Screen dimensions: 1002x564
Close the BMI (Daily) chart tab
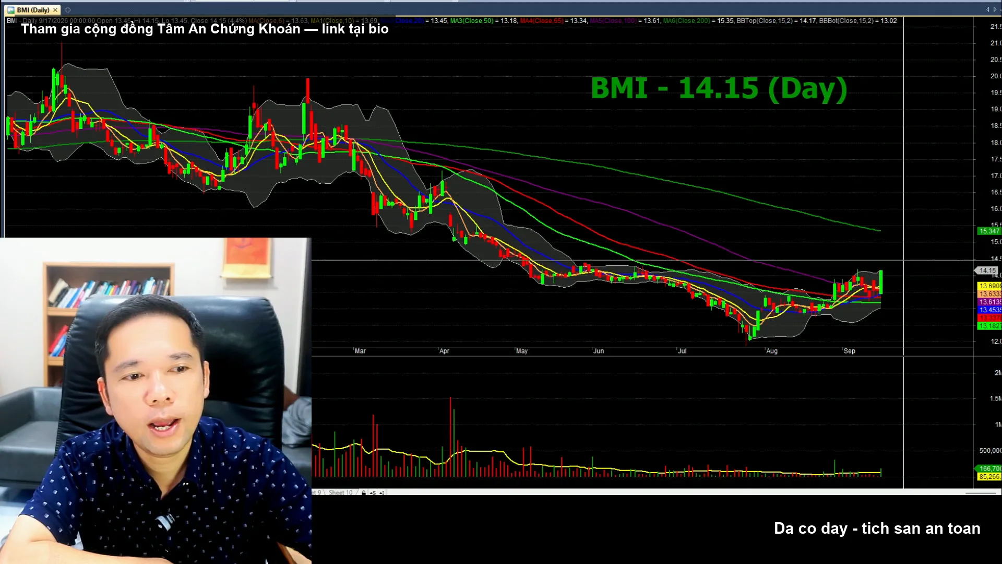pyautogui.click(x=55, y=10)
